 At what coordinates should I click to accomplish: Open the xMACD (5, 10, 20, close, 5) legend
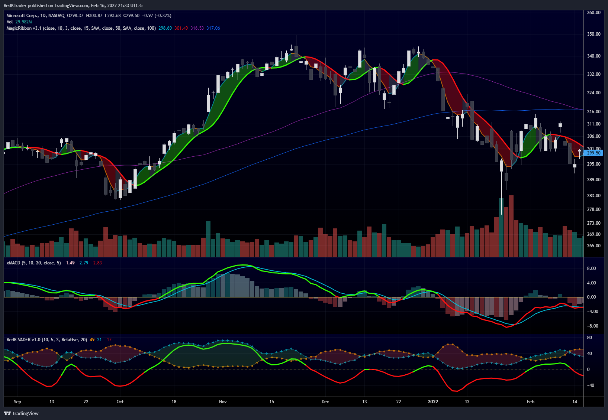click(33, 263)
